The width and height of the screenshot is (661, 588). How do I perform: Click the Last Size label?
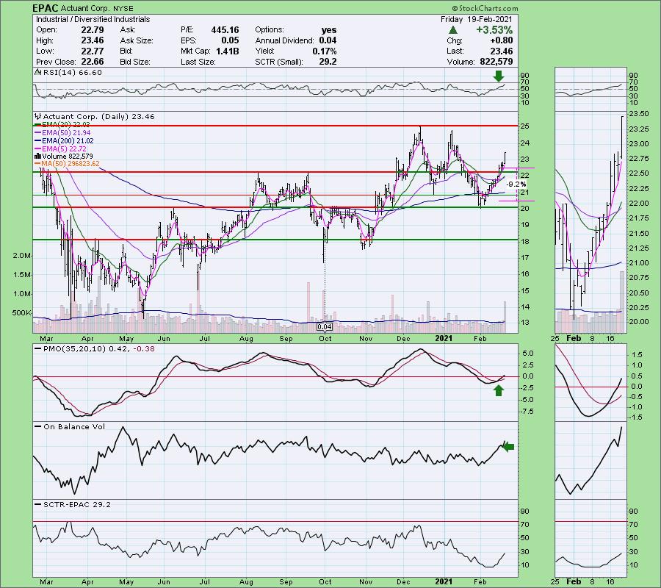click(198, 62)
